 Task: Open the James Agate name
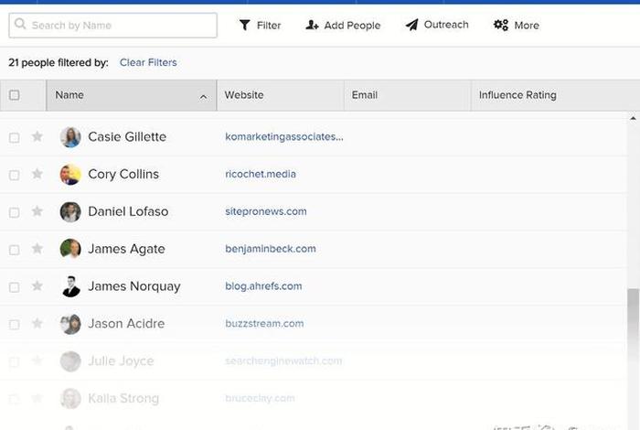(x=126, y=249)
